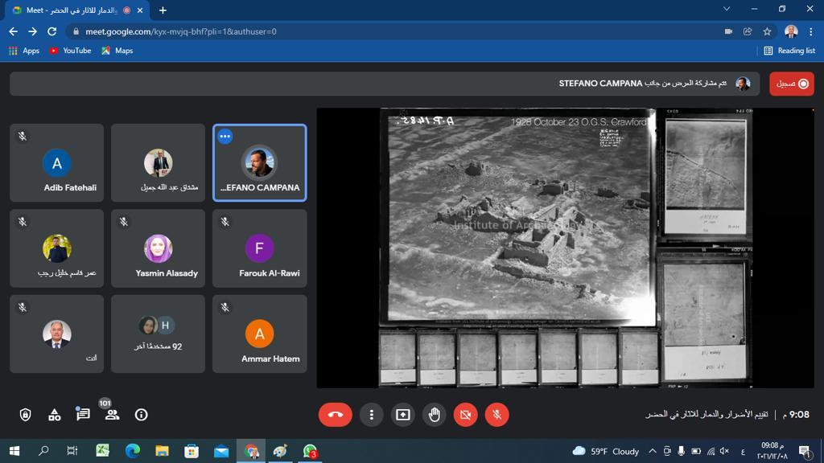Screen dimensions: 824x463
Task: Open the YouTube bookmark
Action: coord(70,51)
